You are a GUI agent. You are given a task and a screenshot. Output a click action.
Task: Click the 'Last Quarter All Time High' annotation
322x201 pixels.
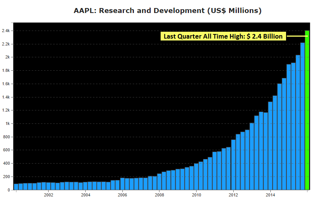click(x=223, y=36)
